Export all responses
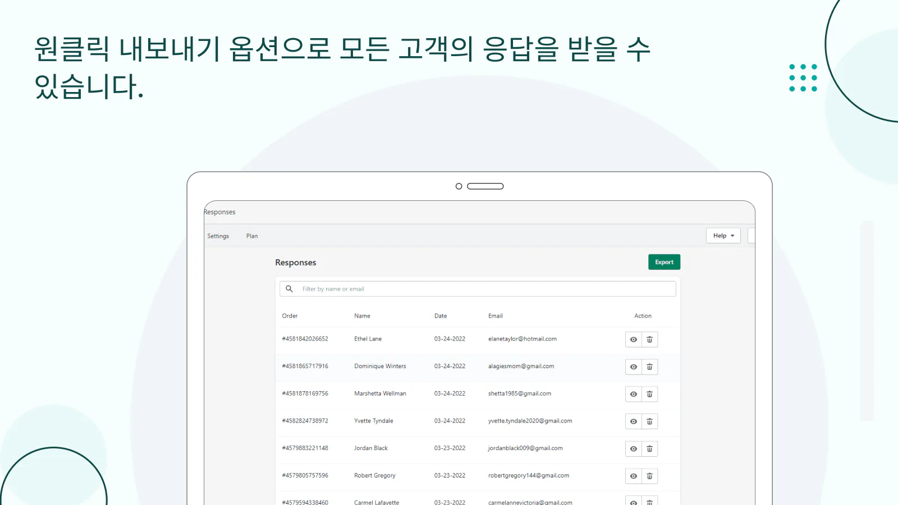 click(x=664, y=262)
